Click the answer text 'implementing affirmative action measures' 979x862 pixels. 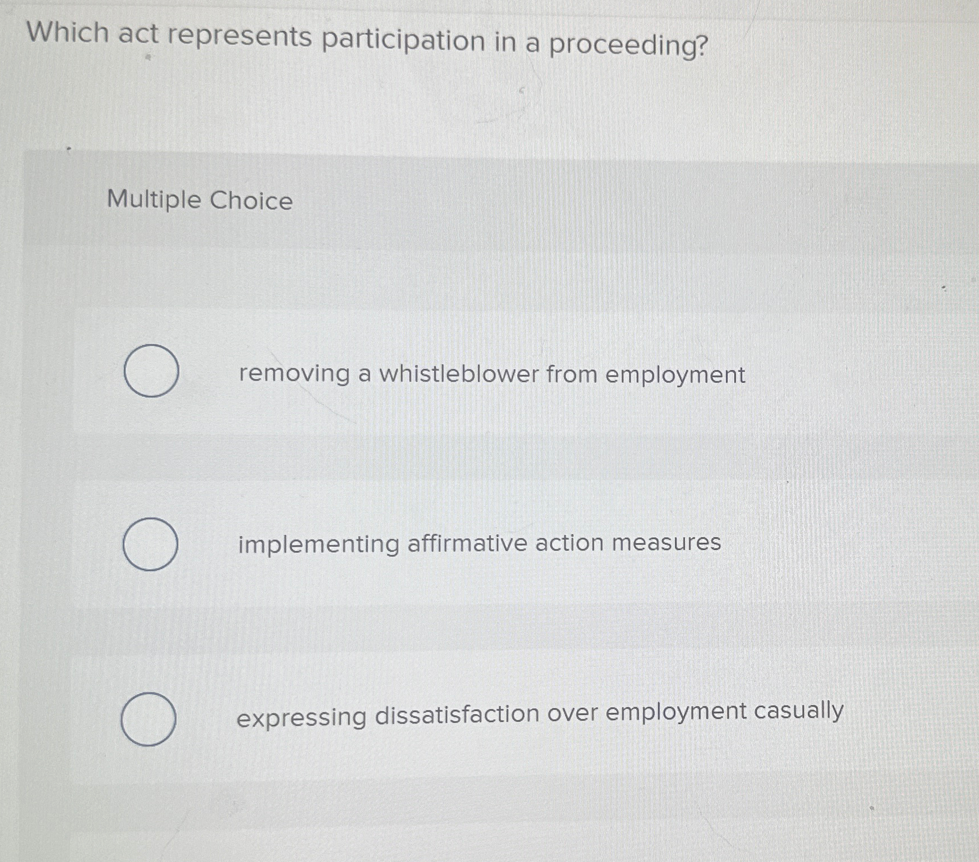pos(479,543)
